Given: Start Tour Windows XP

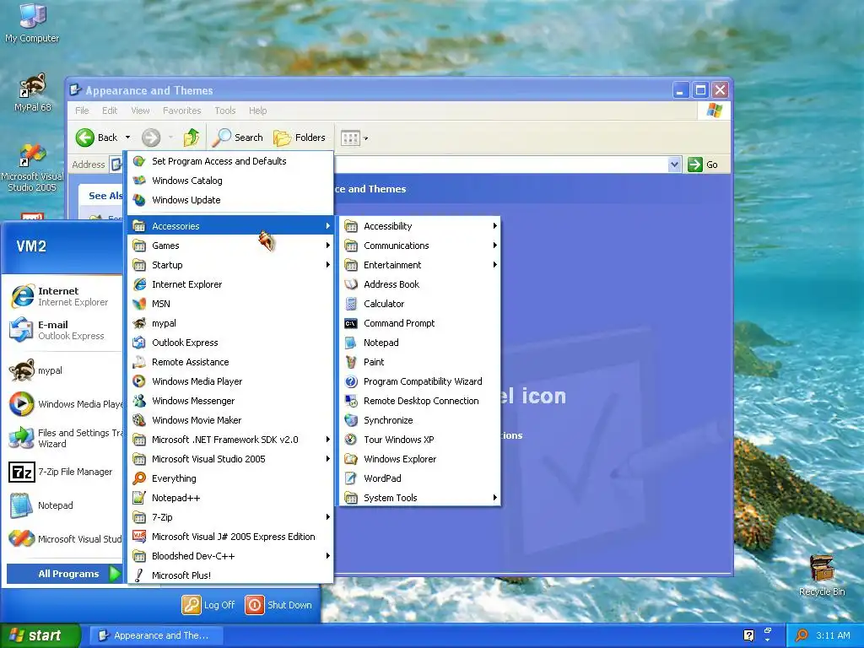Looking at the screenshot, I should (x=419, y=439).
